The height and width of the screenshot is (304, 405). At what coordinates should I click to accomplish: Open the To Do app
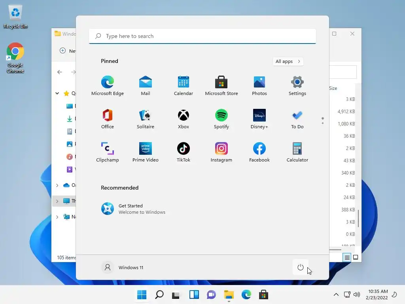coord(297,119)
